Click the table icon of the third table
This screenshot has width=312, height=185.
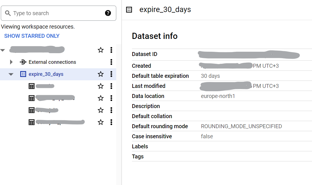point(32,110)
